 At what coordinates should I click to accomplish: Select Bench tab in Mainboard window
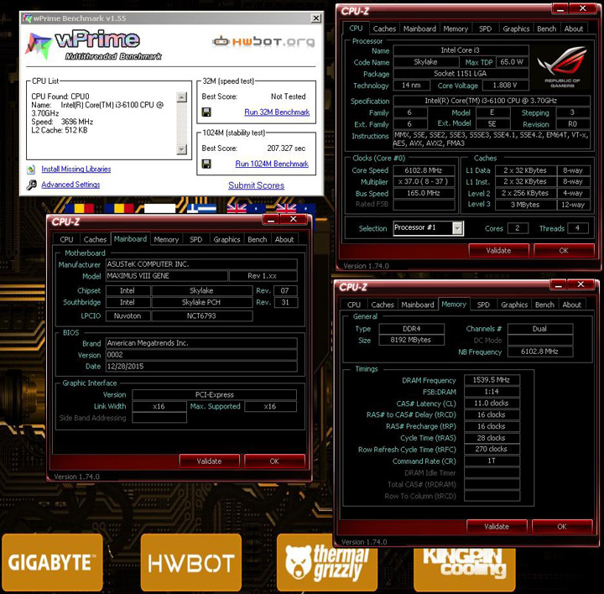[x=257, y=240]
